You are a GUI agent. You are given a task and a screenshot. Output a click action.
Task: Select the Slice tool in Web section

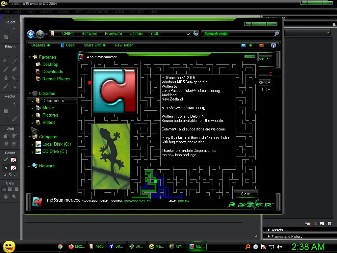coord(14,136)
